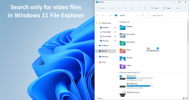The image size is (189, 100).
Task: Click the '11 items' status text
Action: pos(100,98)
